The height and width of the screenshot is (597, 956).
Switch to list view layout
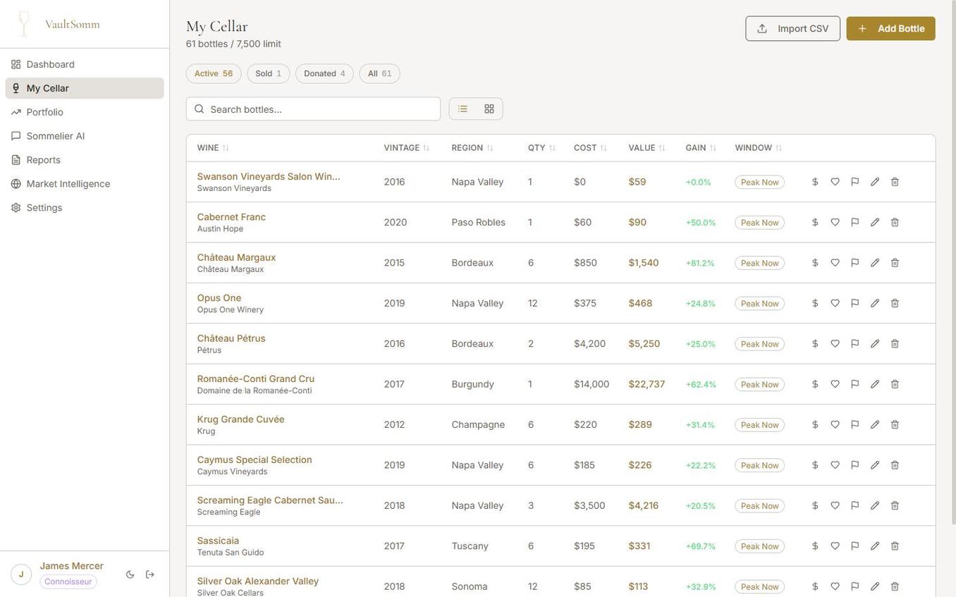pyautogui.click(x=463, y=109)
